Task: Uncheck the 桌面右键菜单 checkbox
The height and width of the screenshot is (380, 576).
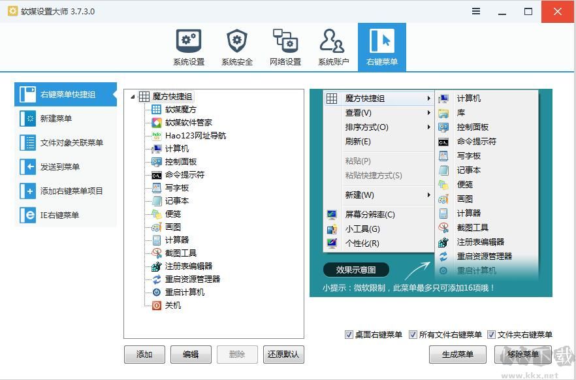Action: (x=350, y=334)
